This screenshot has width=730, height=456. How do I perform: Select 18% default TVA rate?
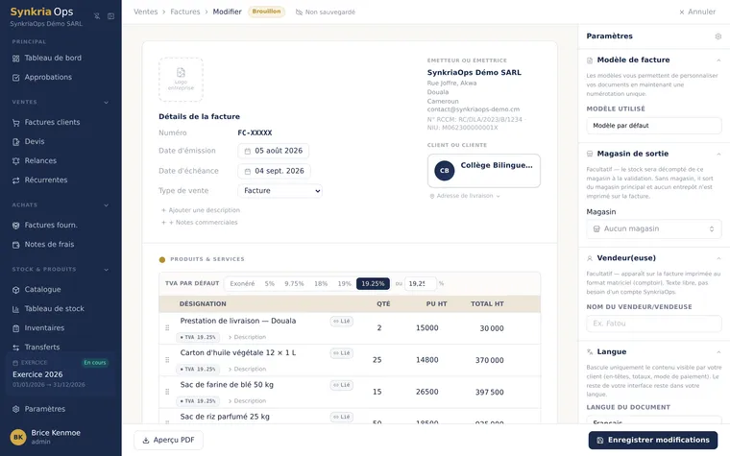pyautogui.click(x=321, y=283)
